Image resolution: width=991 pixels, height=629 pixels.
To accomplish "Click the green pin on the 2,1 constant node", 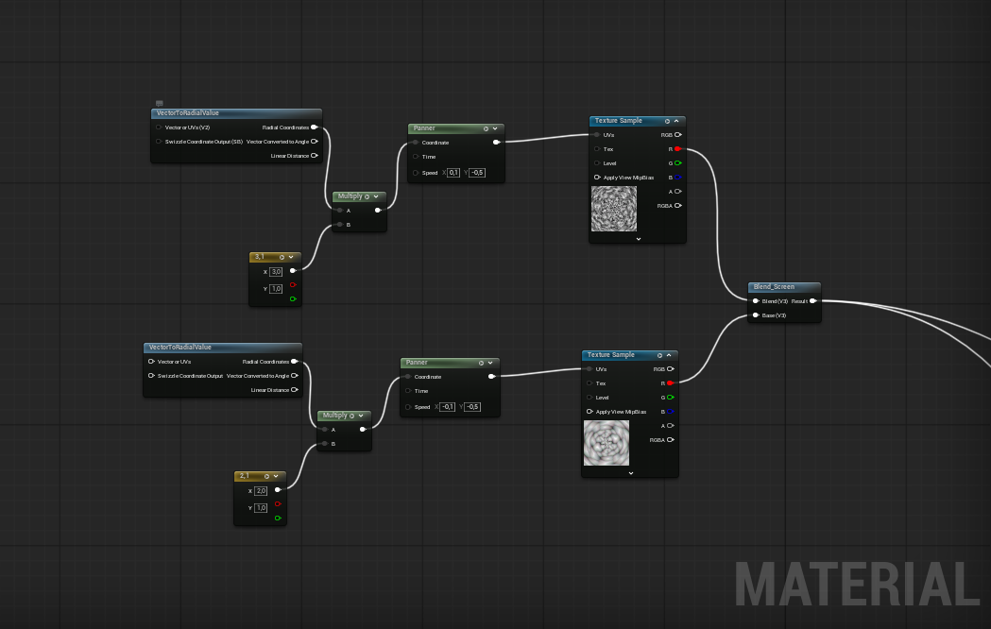I will click(278, 518).
